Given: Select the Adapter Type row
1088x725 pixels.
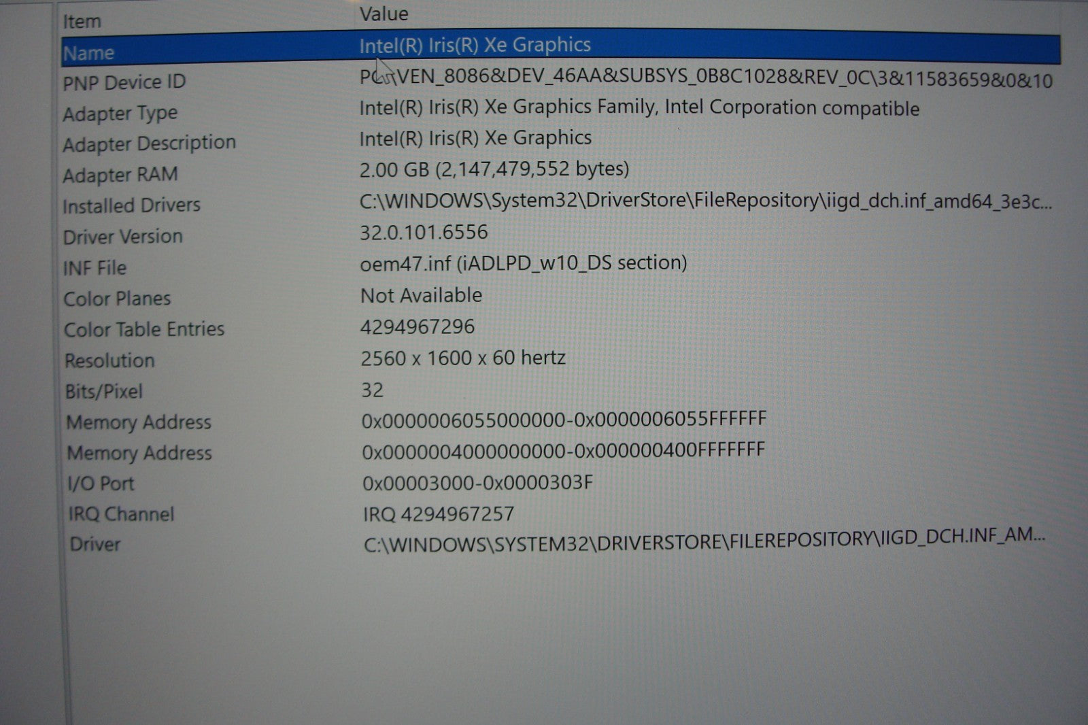Looking at the screenshot, I should [x=120, y=113].
